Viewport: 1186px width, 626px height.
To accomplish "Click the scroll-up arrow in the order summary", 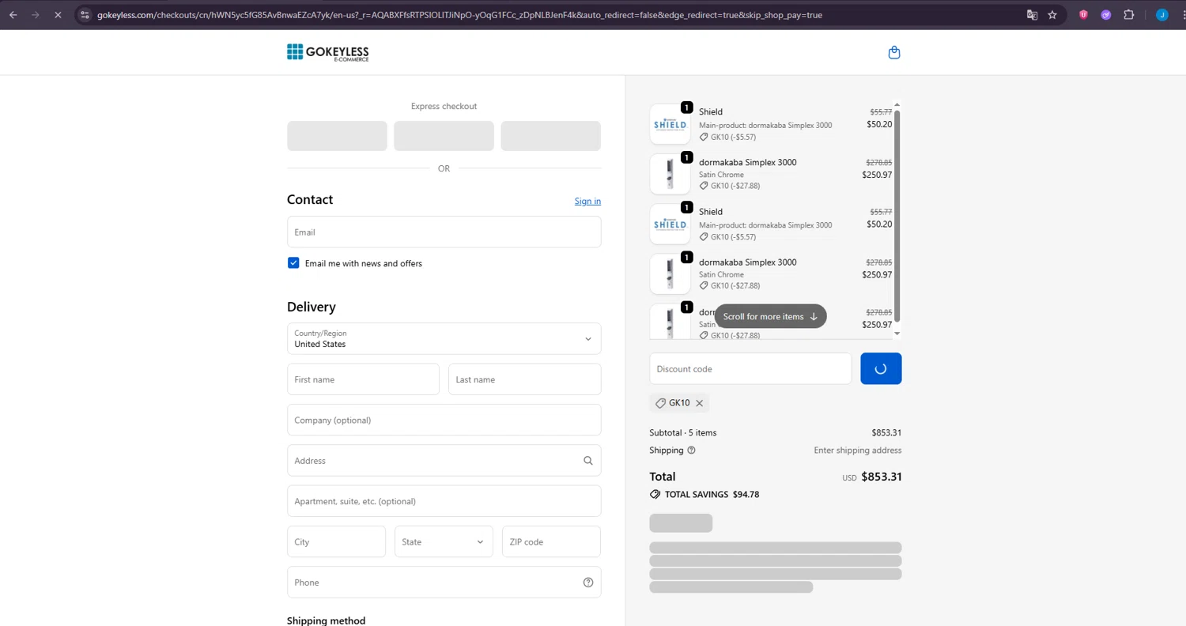I will [897, 106].
